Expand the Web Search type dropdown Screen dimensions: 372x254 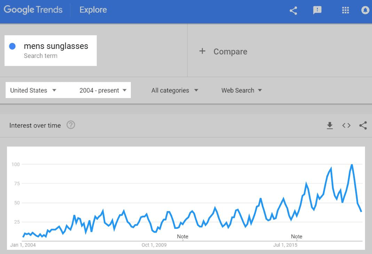[242, 90]
